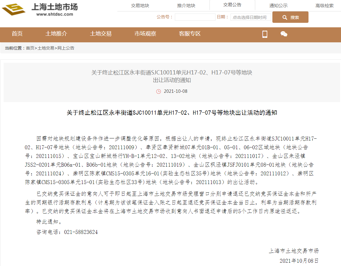Open 高级检索 advanced search
Viewport: 341px width, 266px height.
[x=324, y=5]
